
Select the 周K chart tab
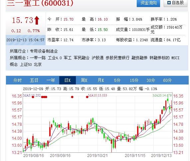coord(84,80)
